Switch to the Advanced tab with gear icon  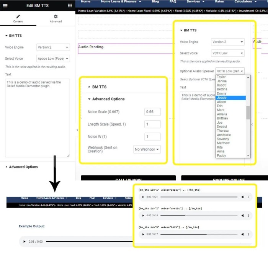(x=56, y=19)
